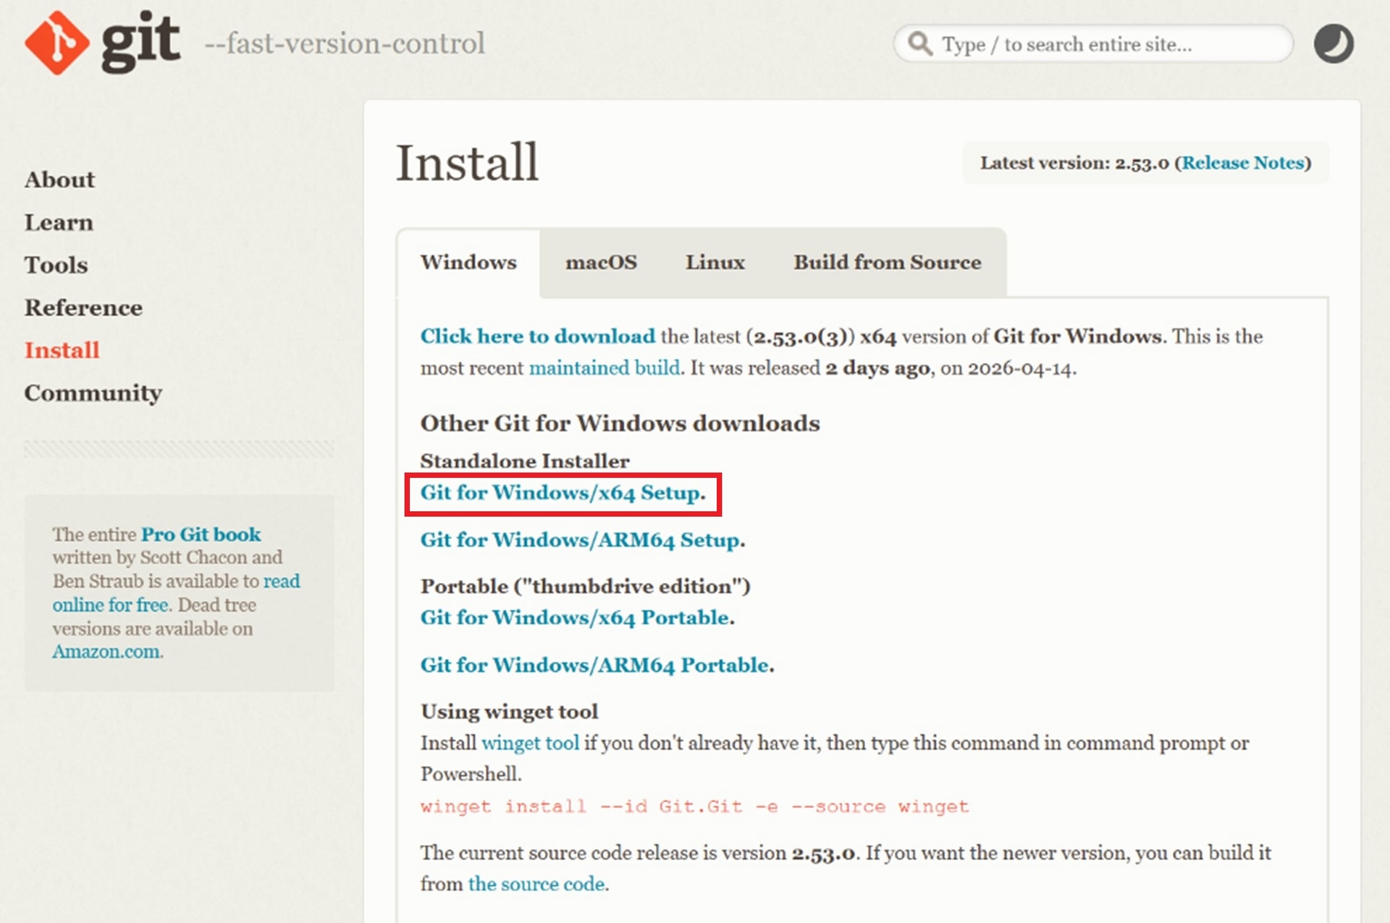Open the About sidebar page
Screen dimensions: 1390x923
coord(59,180)
